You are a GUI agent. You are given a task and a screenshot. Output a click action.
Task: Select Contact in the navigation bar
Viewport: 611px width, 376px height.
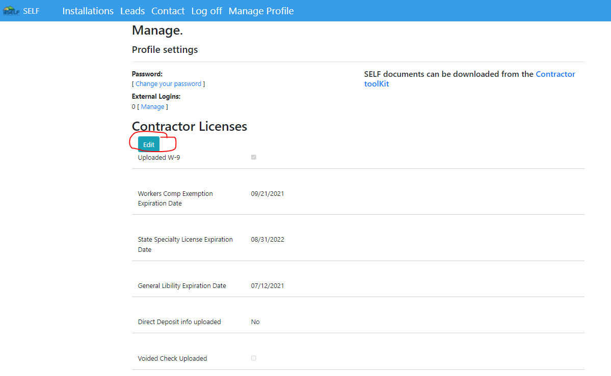coord(168,11)
